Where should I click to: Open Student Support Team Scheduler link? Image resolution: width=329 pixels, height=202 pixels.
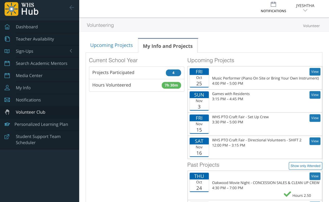coord(38,139)
